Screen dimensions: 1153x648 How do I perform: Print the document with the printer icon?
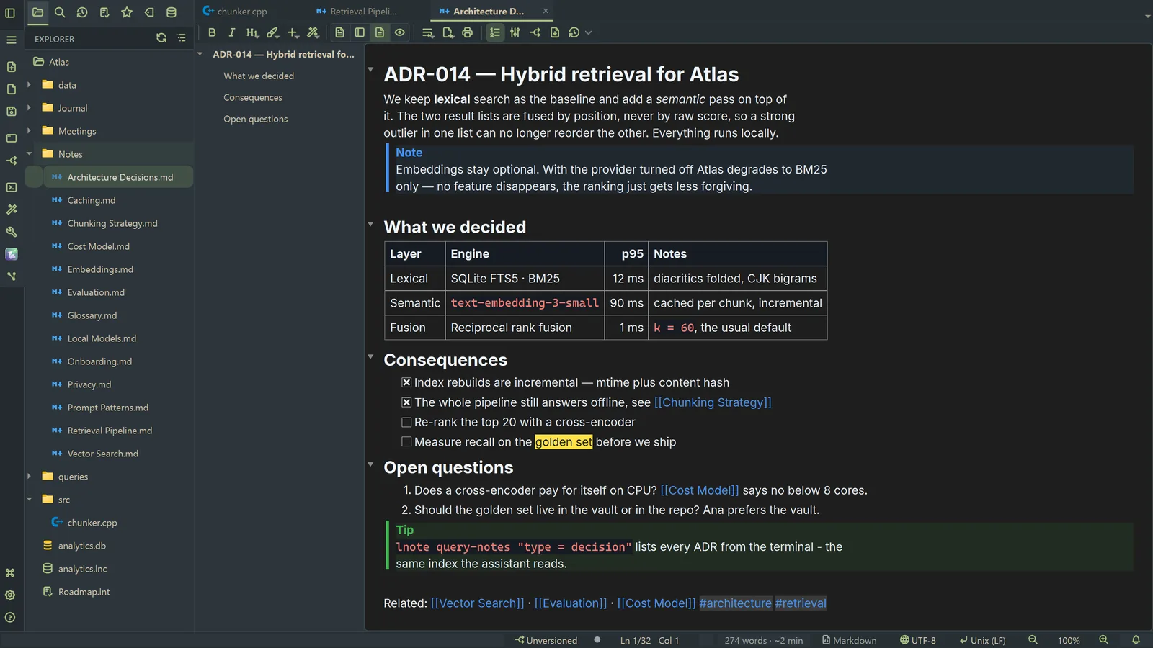click(468, 32)
